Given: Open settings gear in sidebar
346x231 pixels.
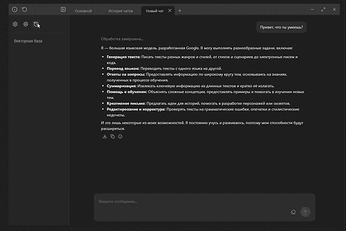Looking at the screenshot, I should pos(15,24).
